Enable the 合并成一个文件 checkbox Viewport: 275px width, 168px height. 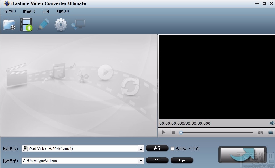tap(173, 148)
